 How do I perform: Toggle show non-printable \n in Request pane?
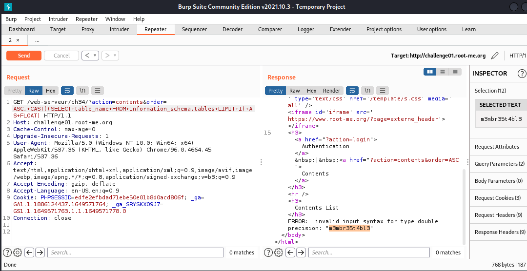(x=82, y=90)
